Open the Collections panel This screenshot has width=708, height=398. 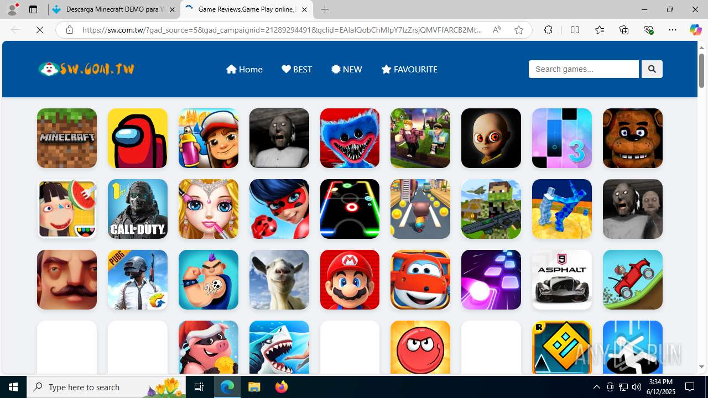pos(624,30)
